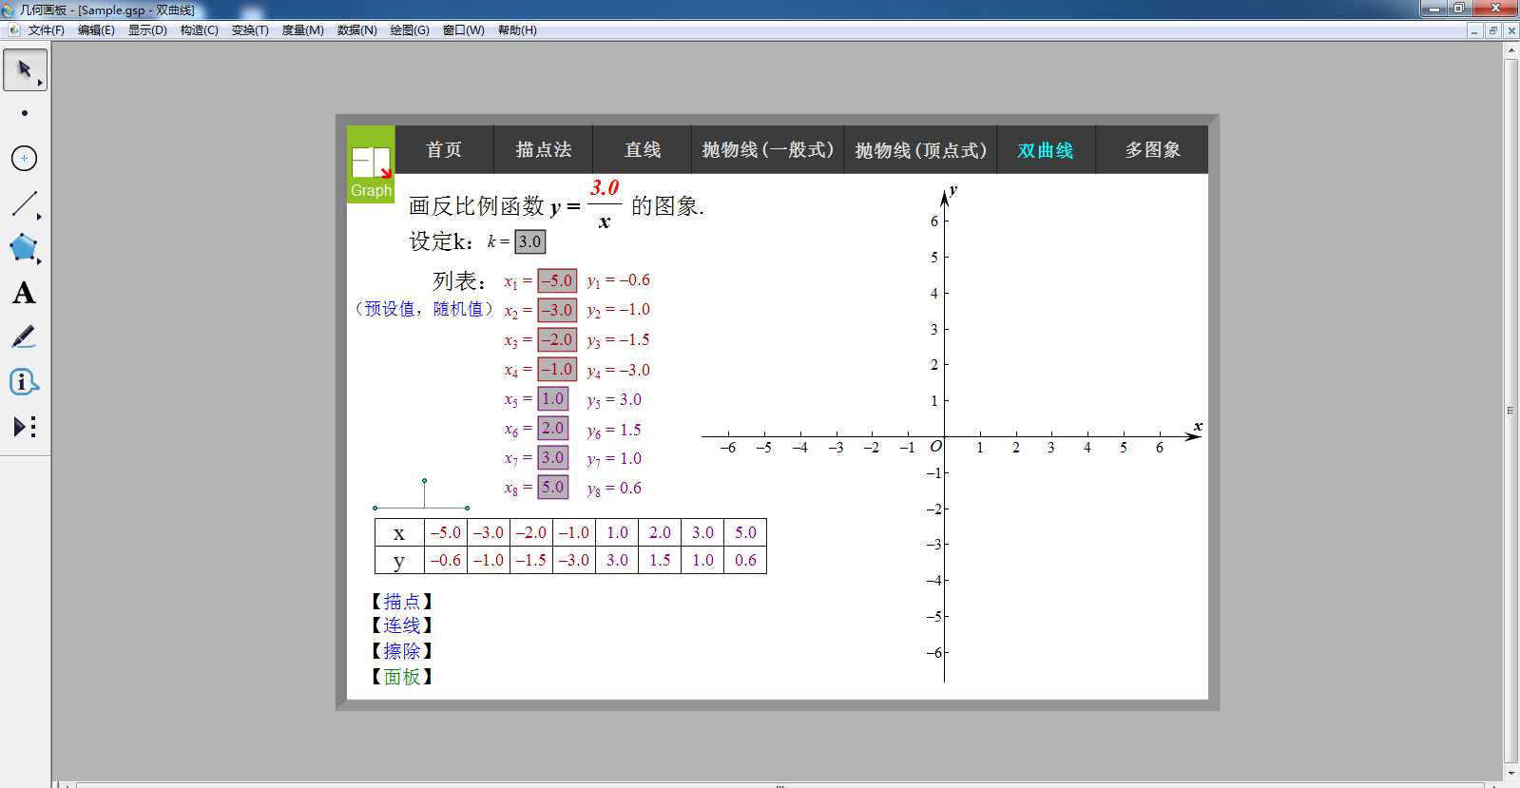Click the Sketchpad document icon in menu bar
The image size is (1520, 788).
tap(13, 30)
